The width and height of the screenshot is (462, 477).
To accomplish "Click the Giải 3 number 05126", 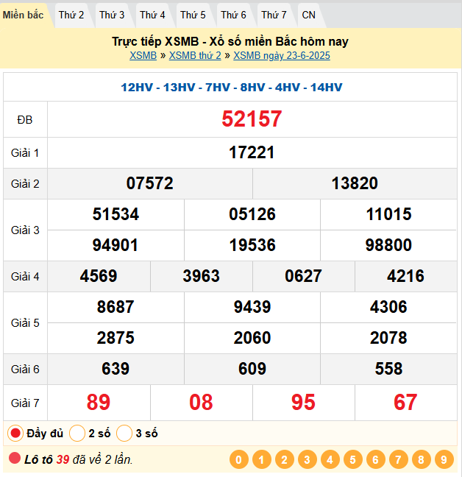I will [252, 214].
